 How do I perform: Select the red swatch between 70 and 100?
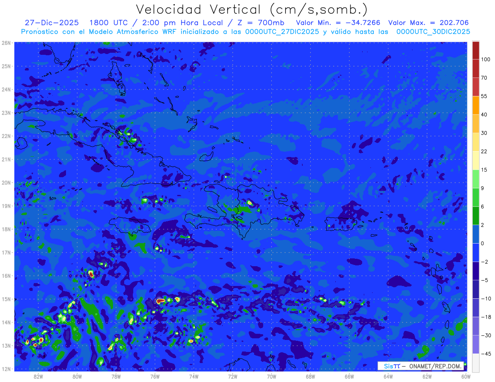[476, 68]
